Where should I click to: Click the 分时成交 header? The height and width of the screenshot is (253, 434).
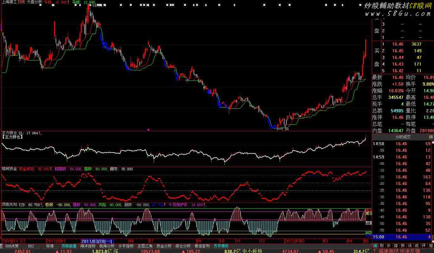pos(403,137)
